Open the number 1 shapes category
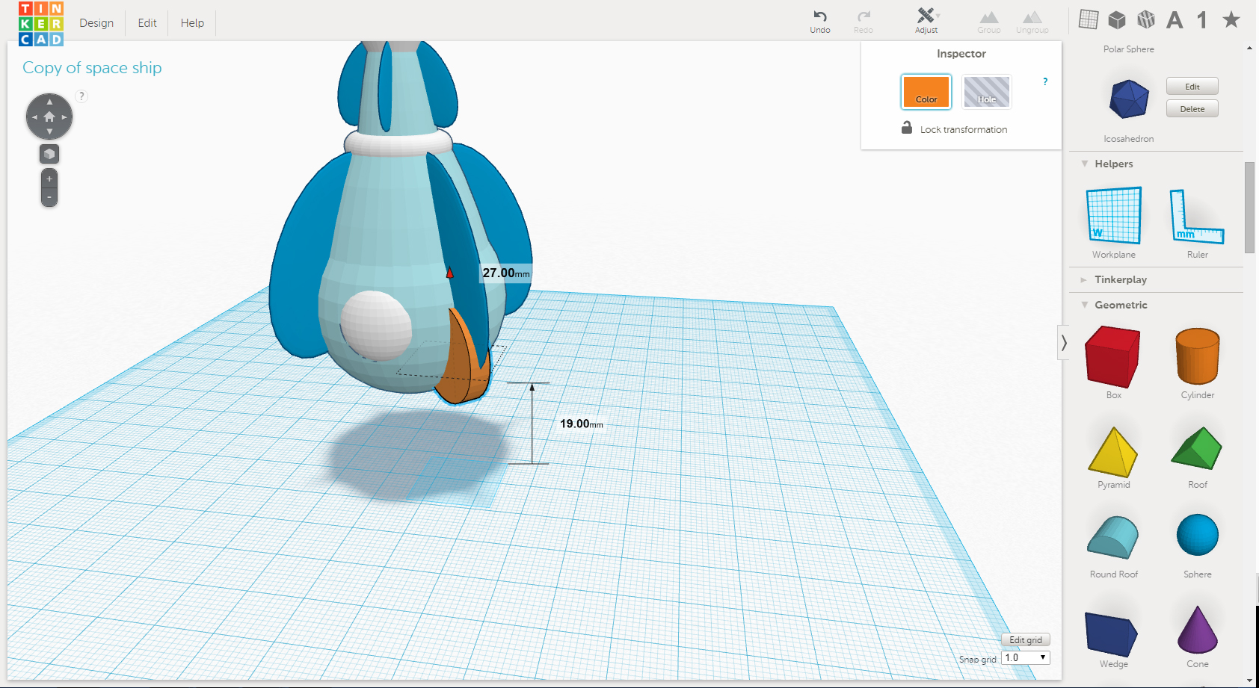 click(1202, 20)
